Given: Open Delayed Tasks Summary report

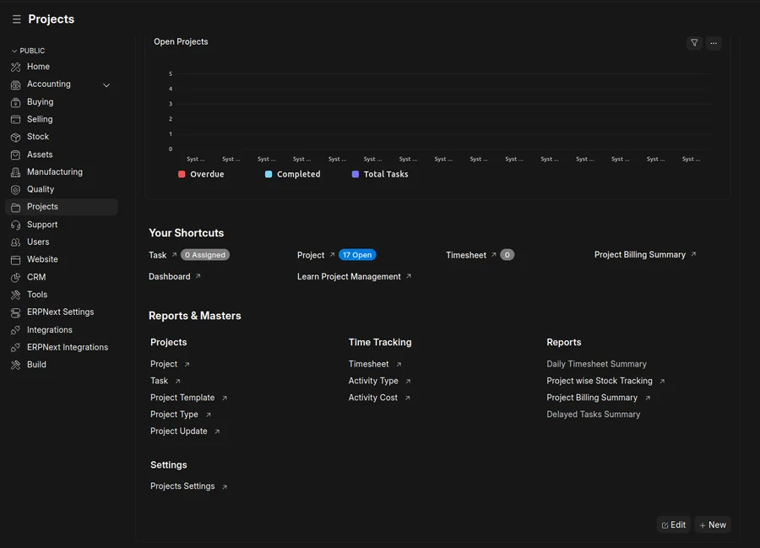Looking at the screenshot, I should tap(594, 415).
